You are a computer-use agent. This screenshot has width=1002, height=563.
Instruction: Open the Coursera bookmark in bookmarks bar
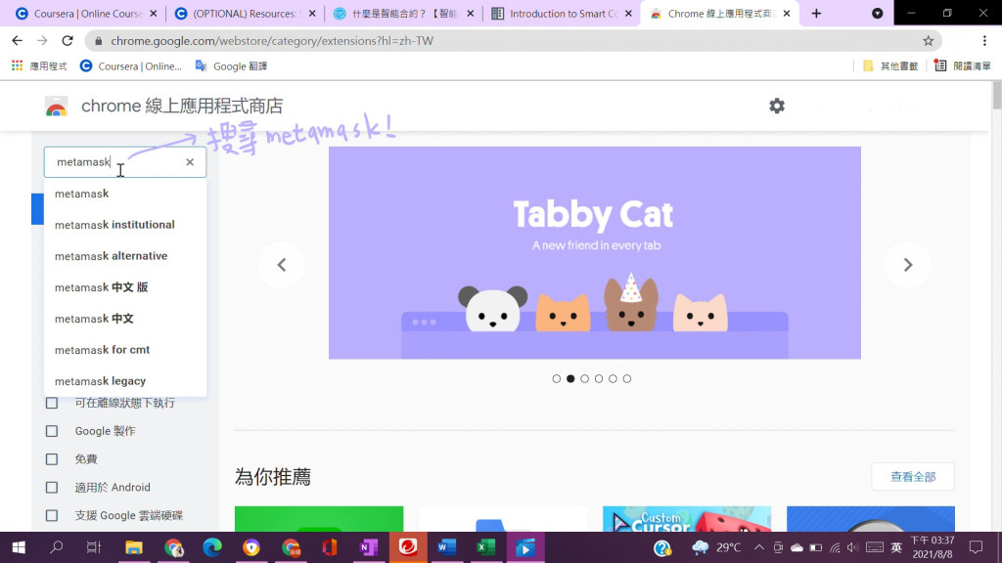[x=131, y=65]
